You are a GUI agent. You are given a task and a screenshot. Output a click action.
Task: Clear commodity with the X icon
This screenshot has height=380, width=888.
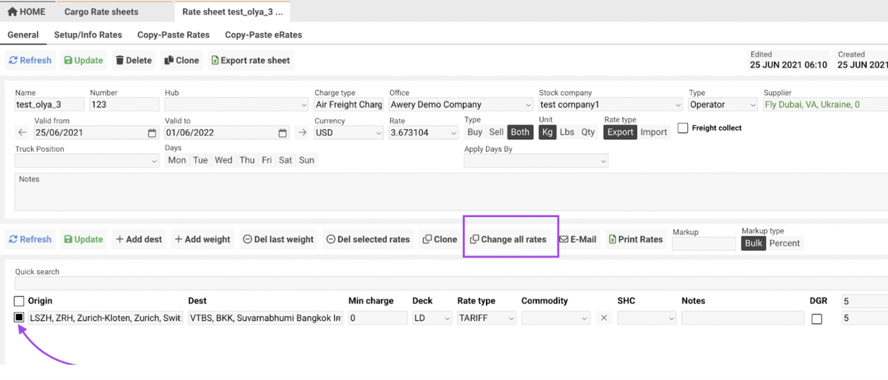point(603,318)
